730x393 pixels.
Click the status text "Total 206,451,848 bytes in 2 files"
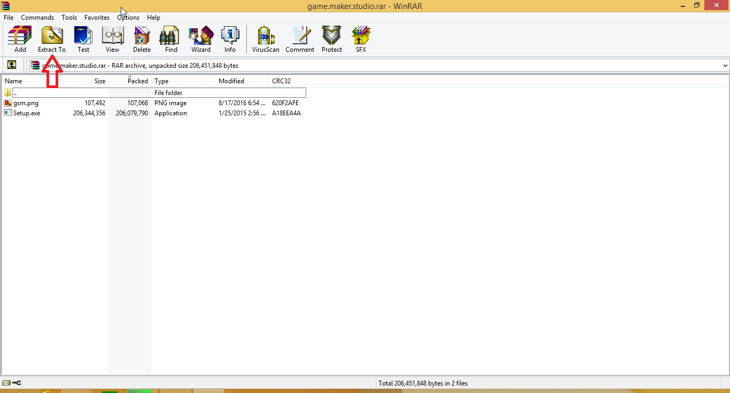coord(423,383)
